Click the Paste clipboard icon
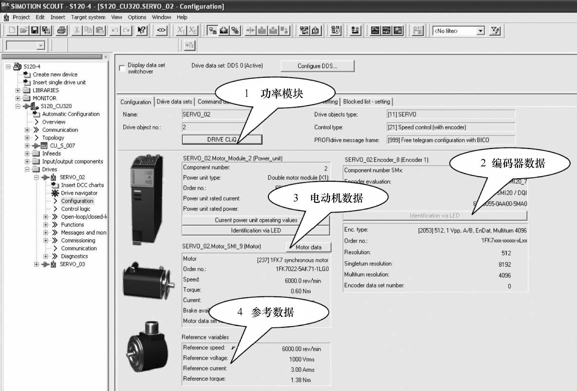This screenshot has height=391, width=577. click(100, 30)
